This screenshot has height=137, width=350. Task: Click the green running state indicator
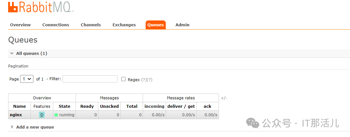[x=56, y=115]
